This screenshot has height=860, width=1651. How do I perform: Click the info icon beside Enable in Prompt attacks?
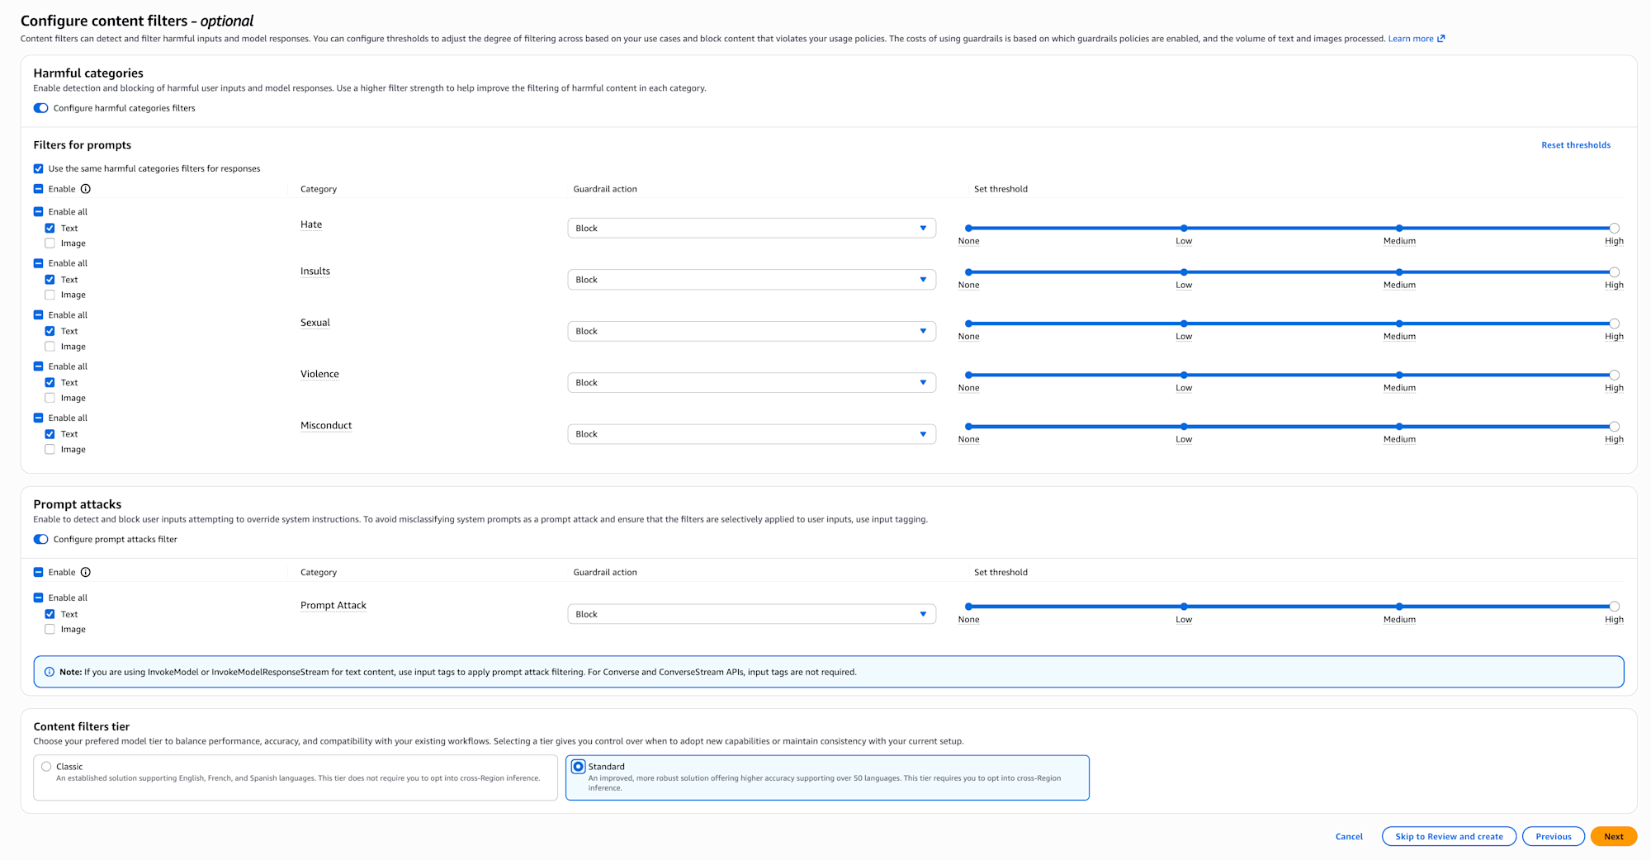(86, 572)
